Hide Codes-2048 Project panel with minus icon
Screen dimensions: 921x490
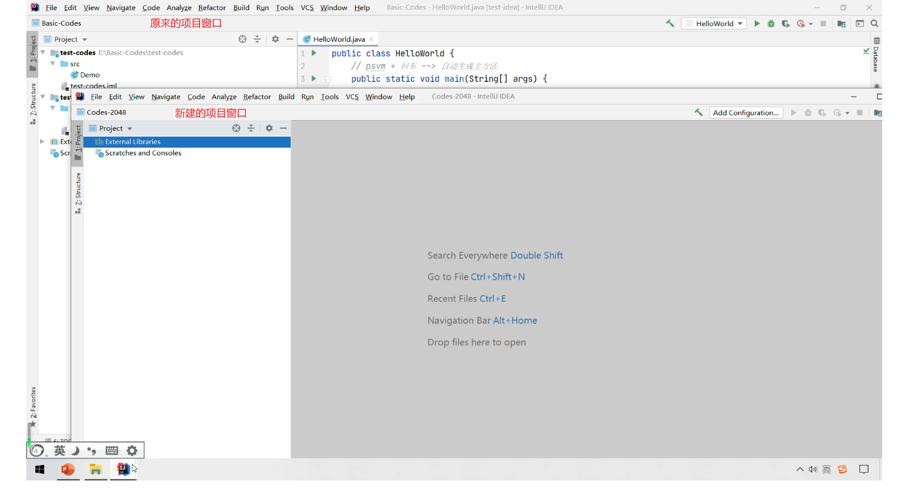click(x=283, y=128)
